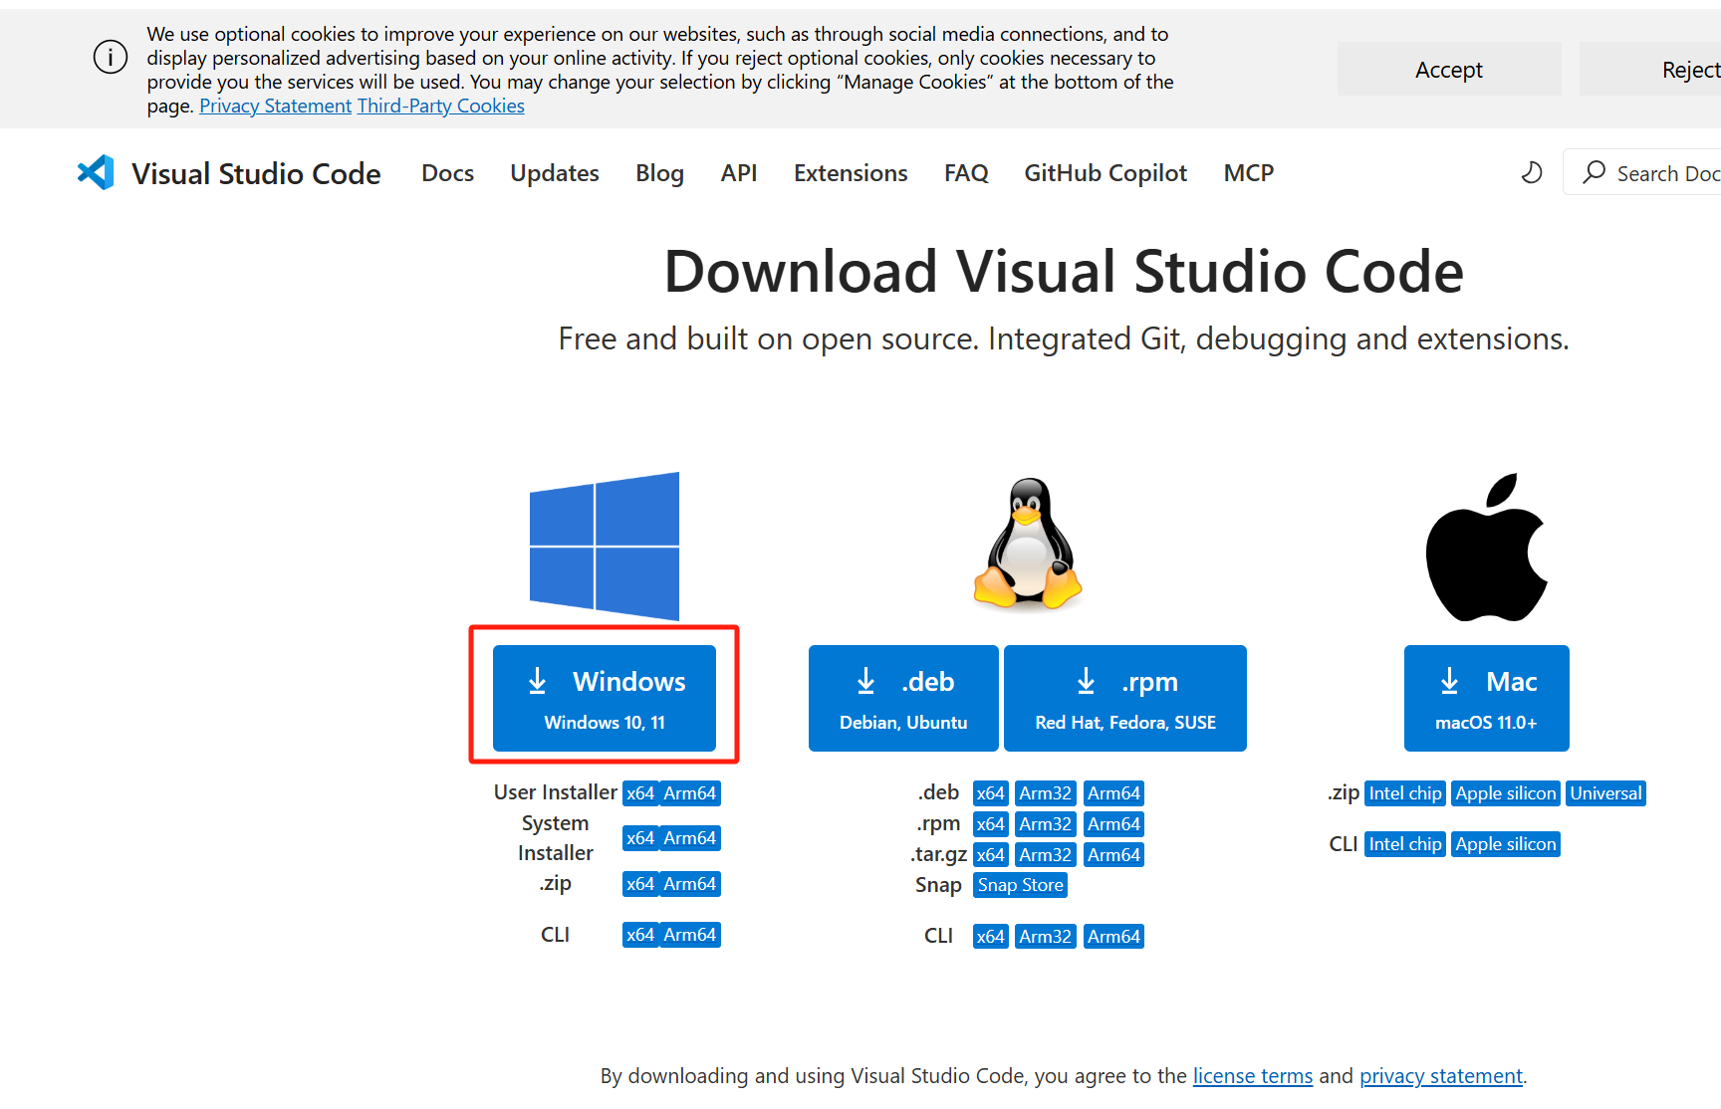This screenshot has height=1109, width=1721.
Task: Open the Docs menu item
Action: point(447,173)
